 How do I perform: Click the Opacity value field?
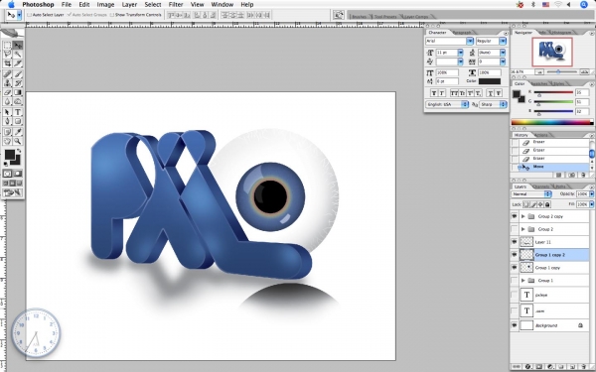point(582,194)
